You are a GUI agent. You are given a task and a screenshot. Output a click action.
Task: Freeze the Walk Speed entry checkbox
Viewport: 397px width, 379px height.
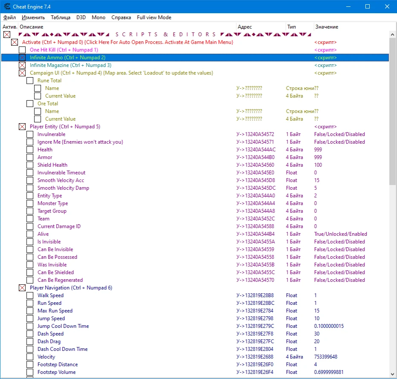(30, 295)
